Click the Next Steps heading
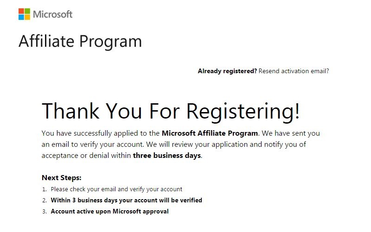Image resolution: width=371 pixels, height=232 pixels. coord(62,178)
